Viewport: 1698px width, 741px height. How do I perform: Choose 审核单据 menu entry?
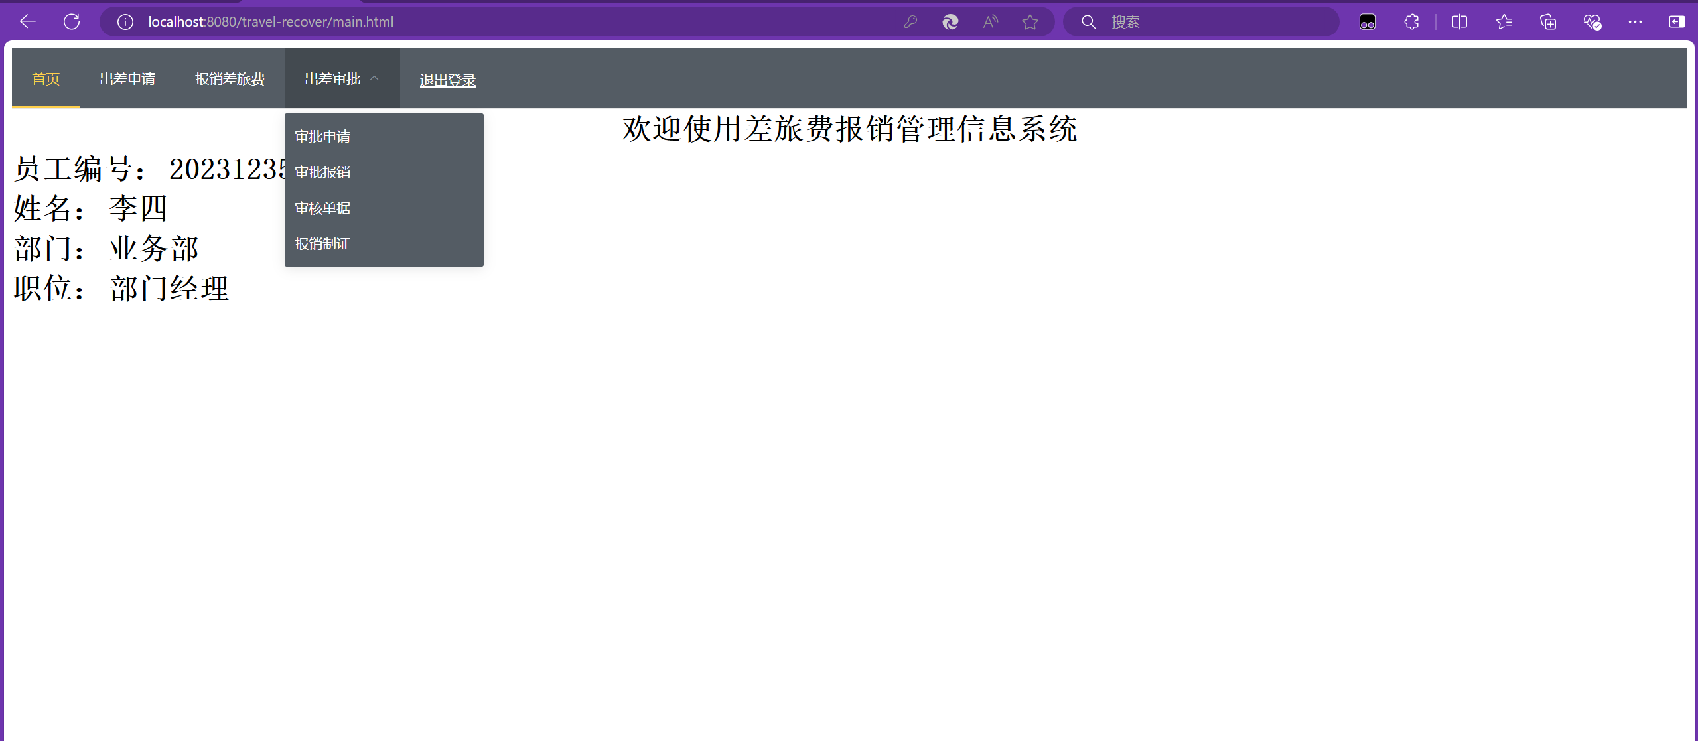click(322, 208)
